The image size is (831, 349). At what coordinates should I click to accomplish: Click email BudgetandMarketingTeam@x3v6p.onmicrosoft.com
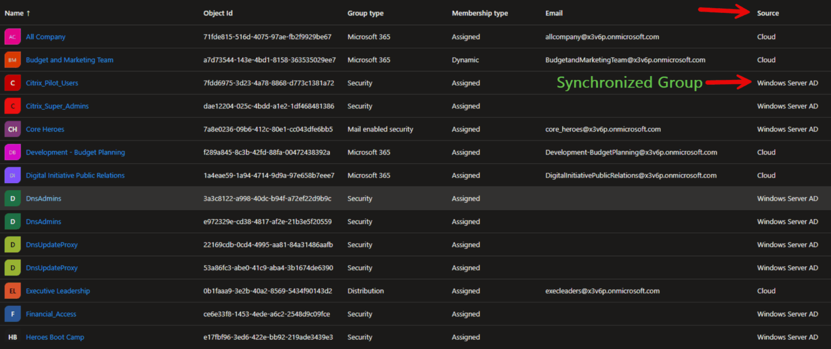625,60
